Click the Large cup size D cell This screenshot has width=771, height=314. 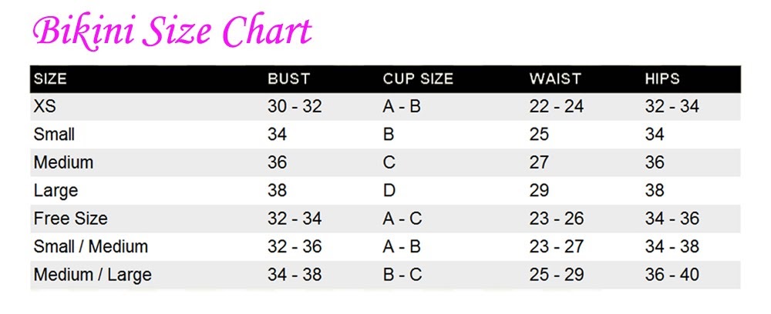coord(389,190)
